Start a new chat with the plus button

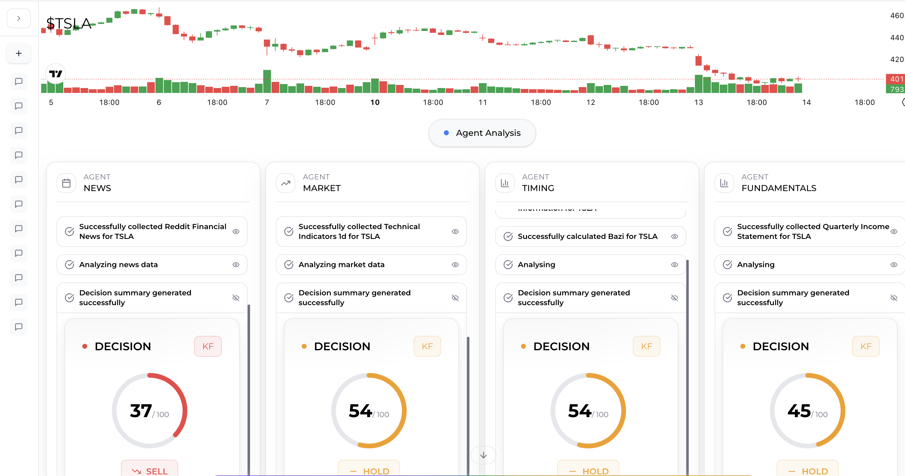click(x=18, y=53)
